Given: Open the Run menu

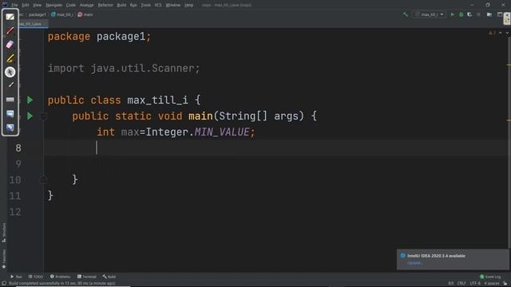Looking at the screenshot, I should pyautogui.click(x=133, y=5).
